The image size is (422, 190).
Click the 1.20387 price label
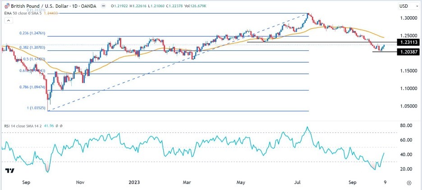tap(408, 52)
